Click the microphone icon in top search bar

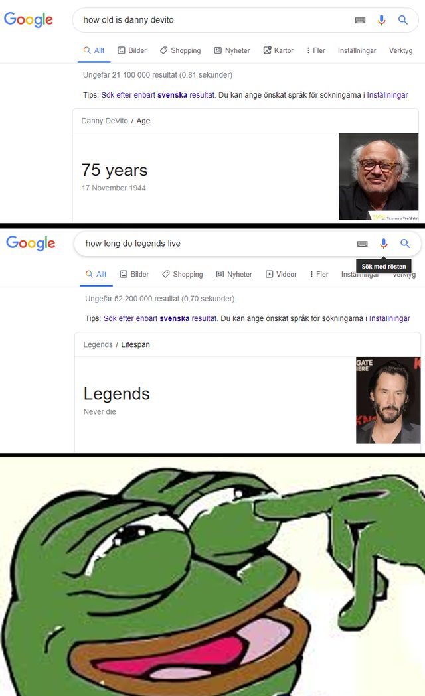pos(381,19)
